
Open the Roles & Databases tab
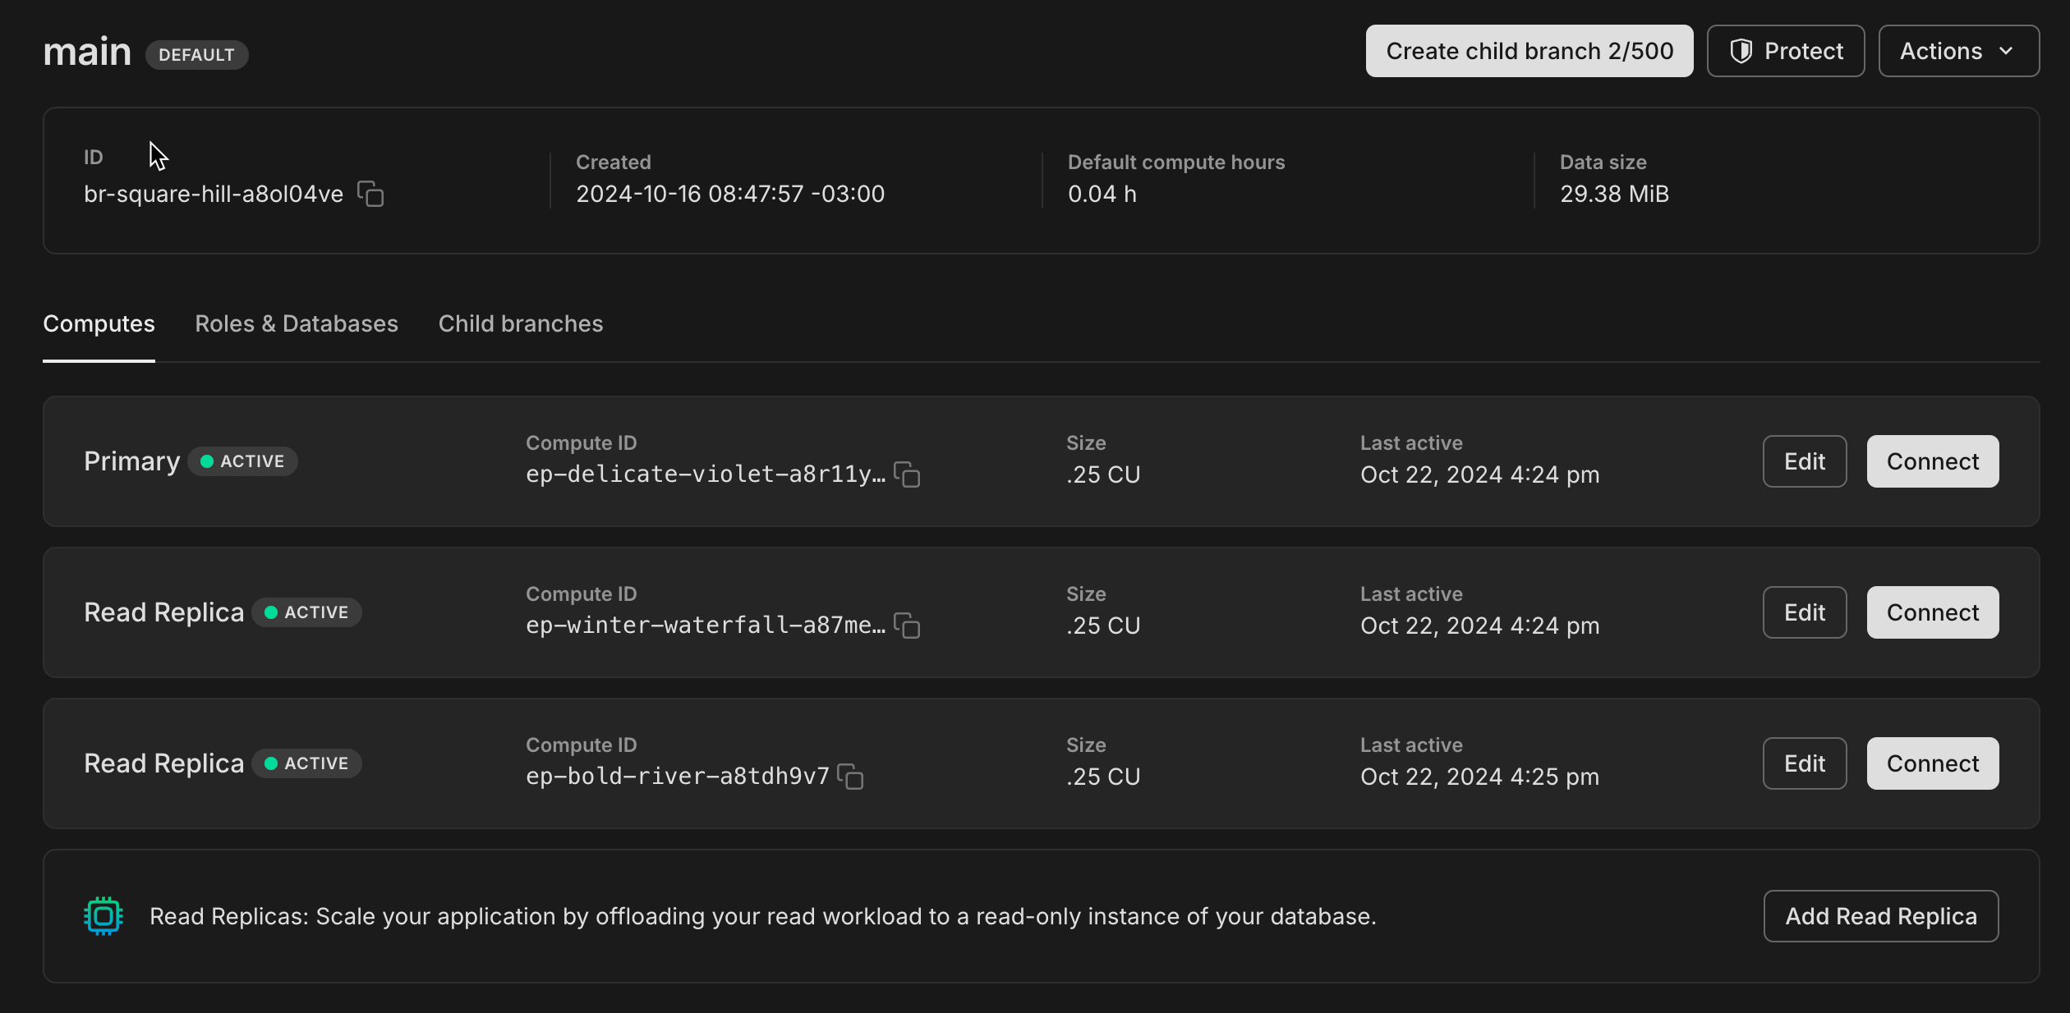(296, 323)
